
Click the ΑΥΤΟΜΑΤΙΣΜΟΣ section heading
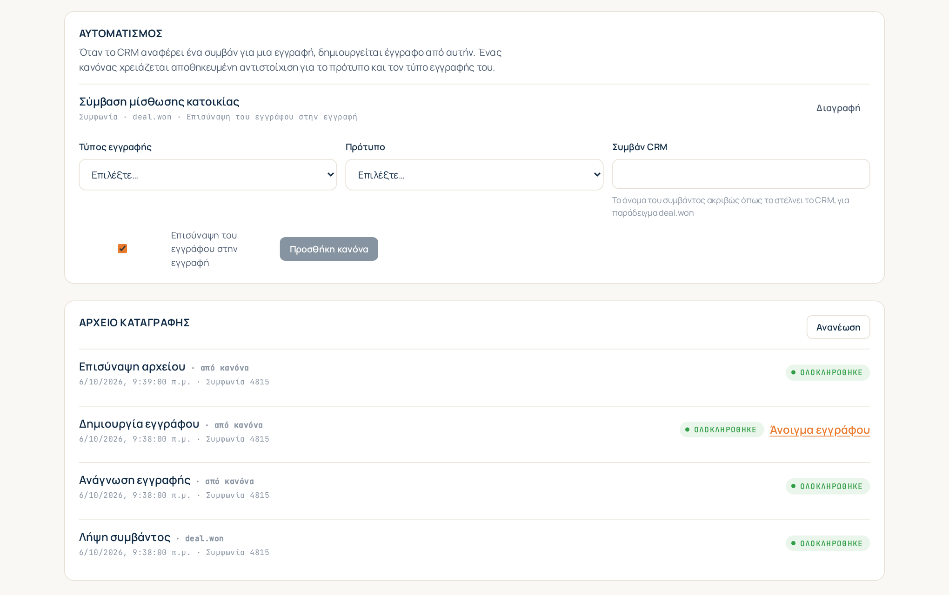pos(120,33)
